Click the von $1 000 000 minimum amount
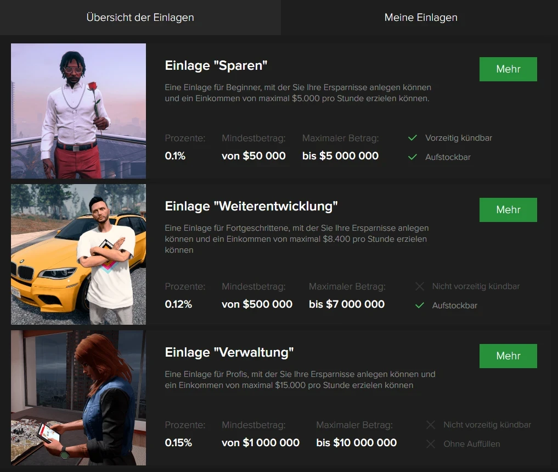The height and width of the screenshot is (472, 558). pos(261,443)
